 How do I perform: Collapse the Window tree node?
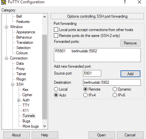(x=7, y=27)
